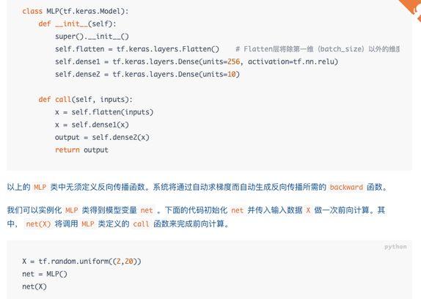Click the super().__init__() code line

[x=92, y=37]
